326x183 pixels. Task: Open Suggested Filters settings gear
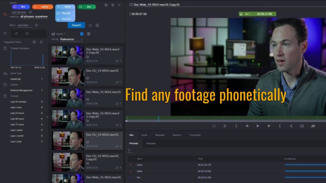(34, 42)
